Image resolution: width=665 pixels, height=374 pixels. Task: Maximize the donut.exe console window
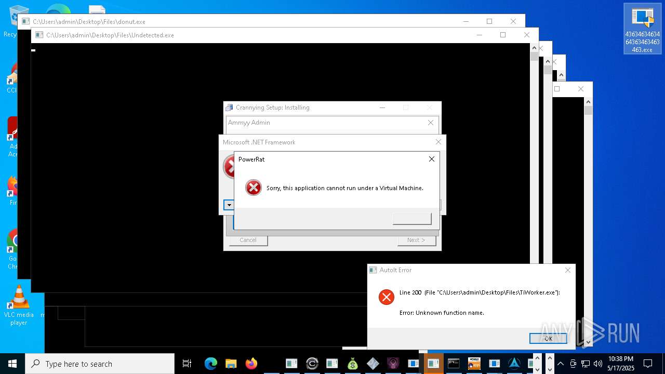(x=489, y=21)
